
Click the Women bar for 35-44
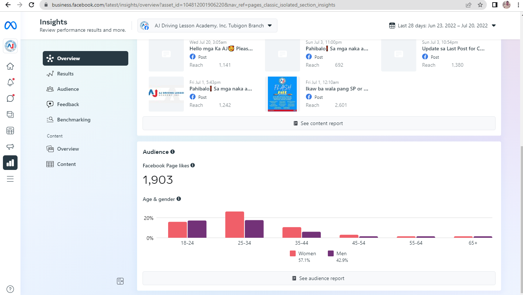tap(292, 233)
